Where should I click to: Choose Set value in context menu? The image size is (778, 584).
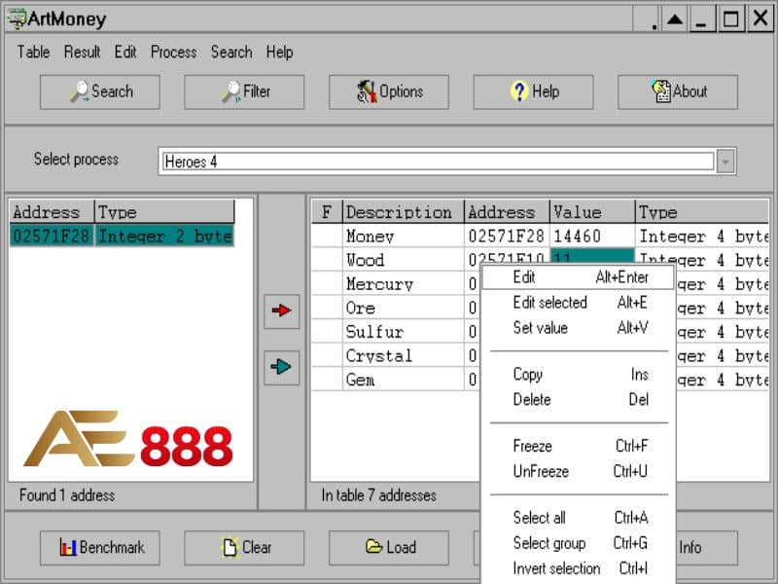coord(579,328)
